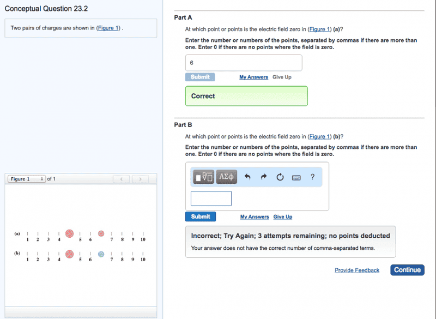
Task: Click Figure 1 link in Part A question
Action: (x=319, y=29)
